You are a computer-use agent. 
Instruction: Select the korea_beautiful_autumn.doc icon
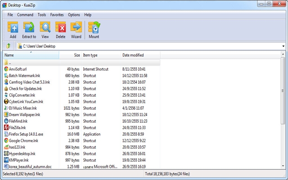[x=6, y=166]
